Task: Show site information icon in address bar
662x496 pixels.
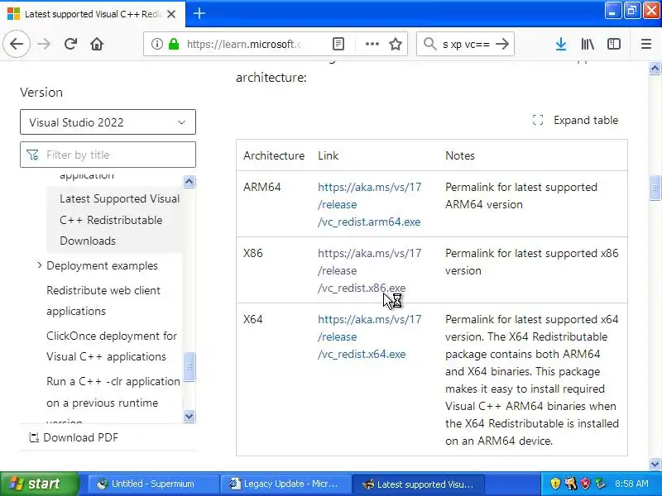Action: (156, 44)
